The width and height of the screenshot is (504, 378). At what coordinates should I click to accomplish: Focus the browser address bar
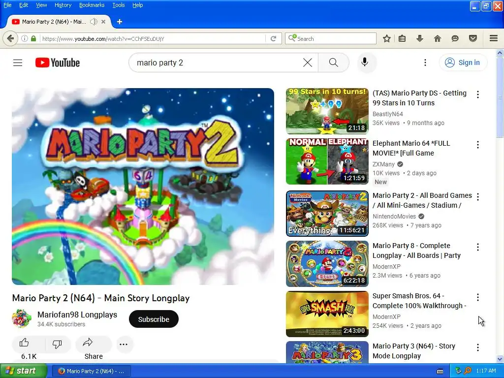click(x=153, y=38)
